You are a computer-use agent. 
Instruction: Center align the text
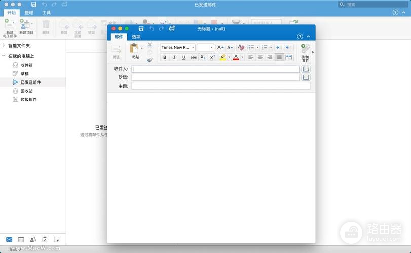(x=260, y=57)
